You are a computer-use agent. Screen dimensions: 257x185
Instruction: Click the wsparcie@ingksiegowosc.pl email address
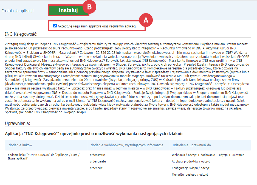pos(153,52)
